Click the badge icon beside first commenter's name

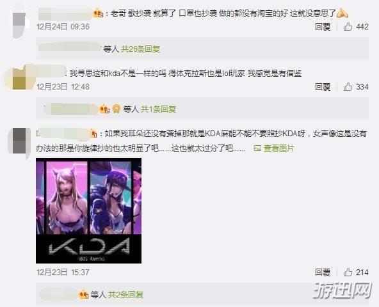click(x=99, y=13)
